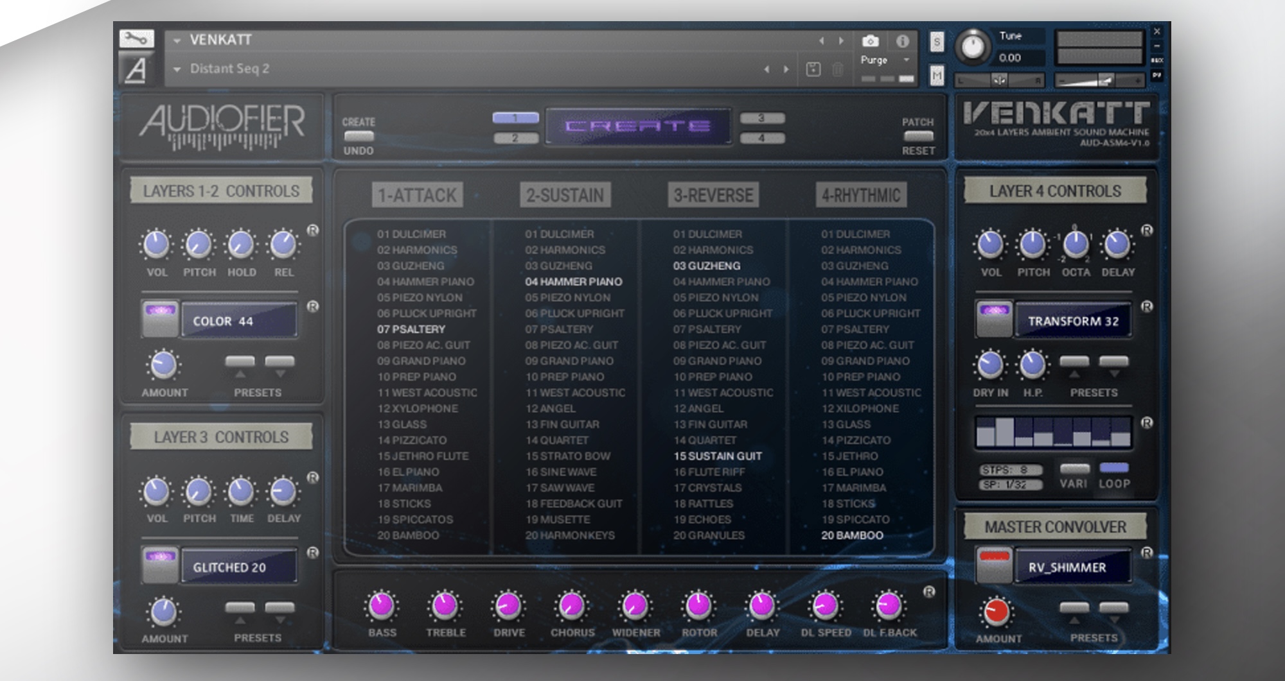Choose 09 GRAND PIANO in 1-ATTACK list

tap(421, 361)
